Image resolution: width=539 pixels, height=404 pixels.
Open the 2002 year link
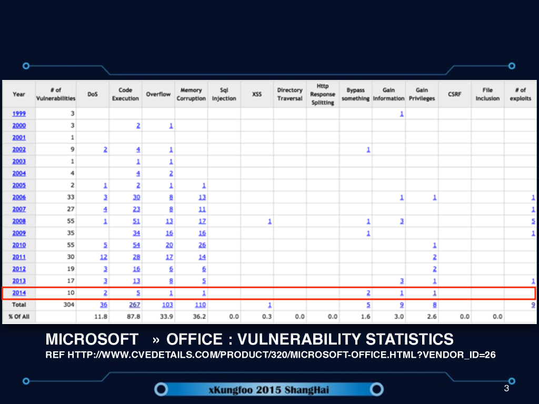[19, 149]
